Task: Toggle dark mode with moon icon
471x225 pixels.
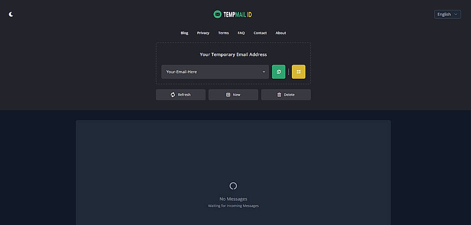Action: click(x=11, y=14)
